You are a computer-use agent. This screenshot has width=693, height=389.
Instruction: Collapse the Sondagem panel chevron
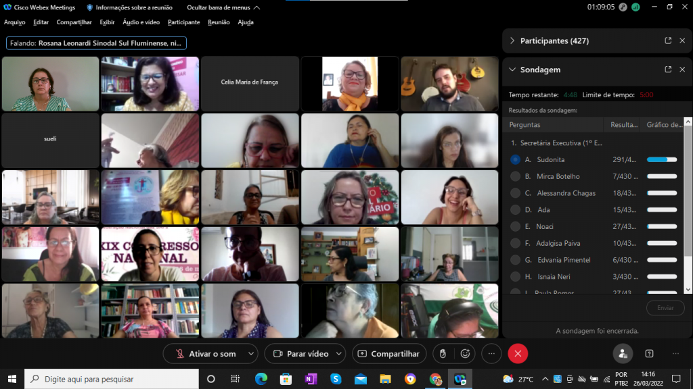[x=512, y=70]
